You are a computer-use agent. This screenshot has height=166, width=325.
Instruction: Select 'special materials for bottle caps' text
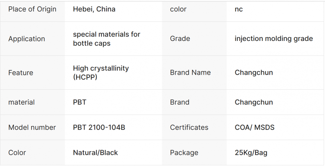(x=107, y=39)
